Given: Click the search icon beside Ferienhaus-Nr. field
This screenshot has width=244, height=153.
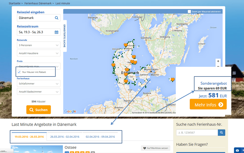Looking at the screenshot, I should [x=221, y=132].
